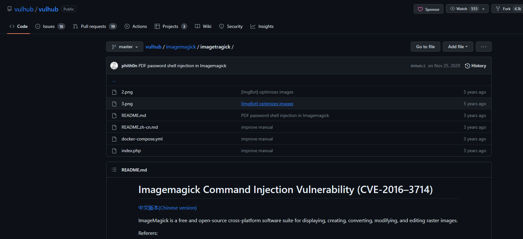Open the Issues tab
This screenshot has width=523, height=239.
pyautogui.click(x=50, y=26)
